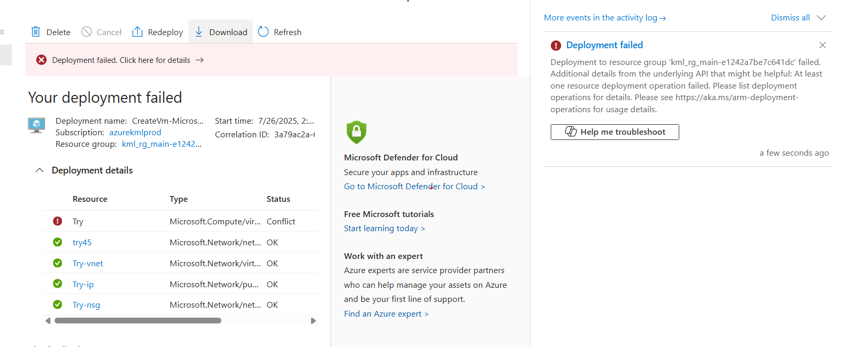Collapse the left menu double chevron
This screenshot has width=845, height=347.
(2, 32)
